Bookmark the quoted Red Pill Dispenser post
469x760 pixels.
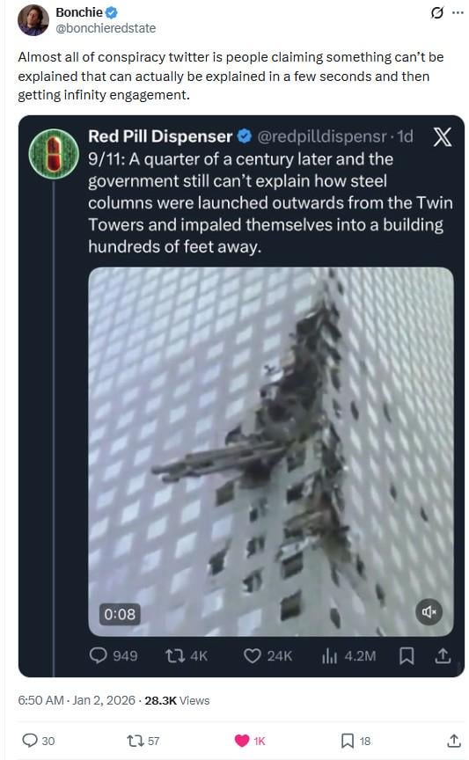pos(407,656)
